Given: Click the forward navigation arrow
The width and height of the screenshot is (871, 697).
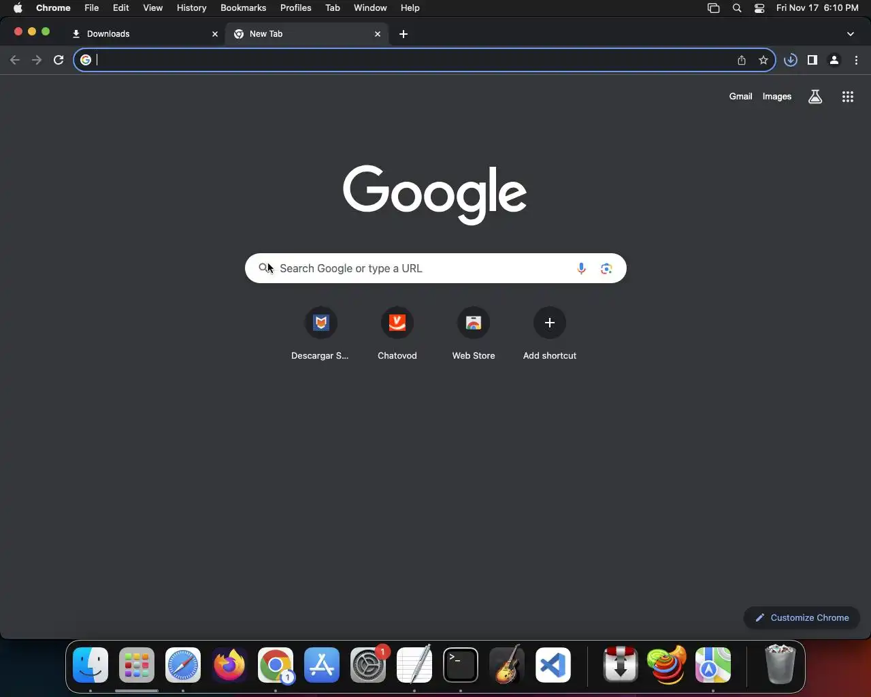Looking at the screenshot, I should (37, 60).
